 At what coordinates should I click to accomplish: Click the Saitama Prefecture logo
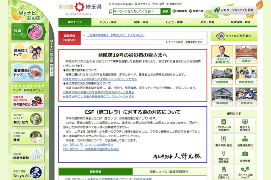[x=80, y=8]
